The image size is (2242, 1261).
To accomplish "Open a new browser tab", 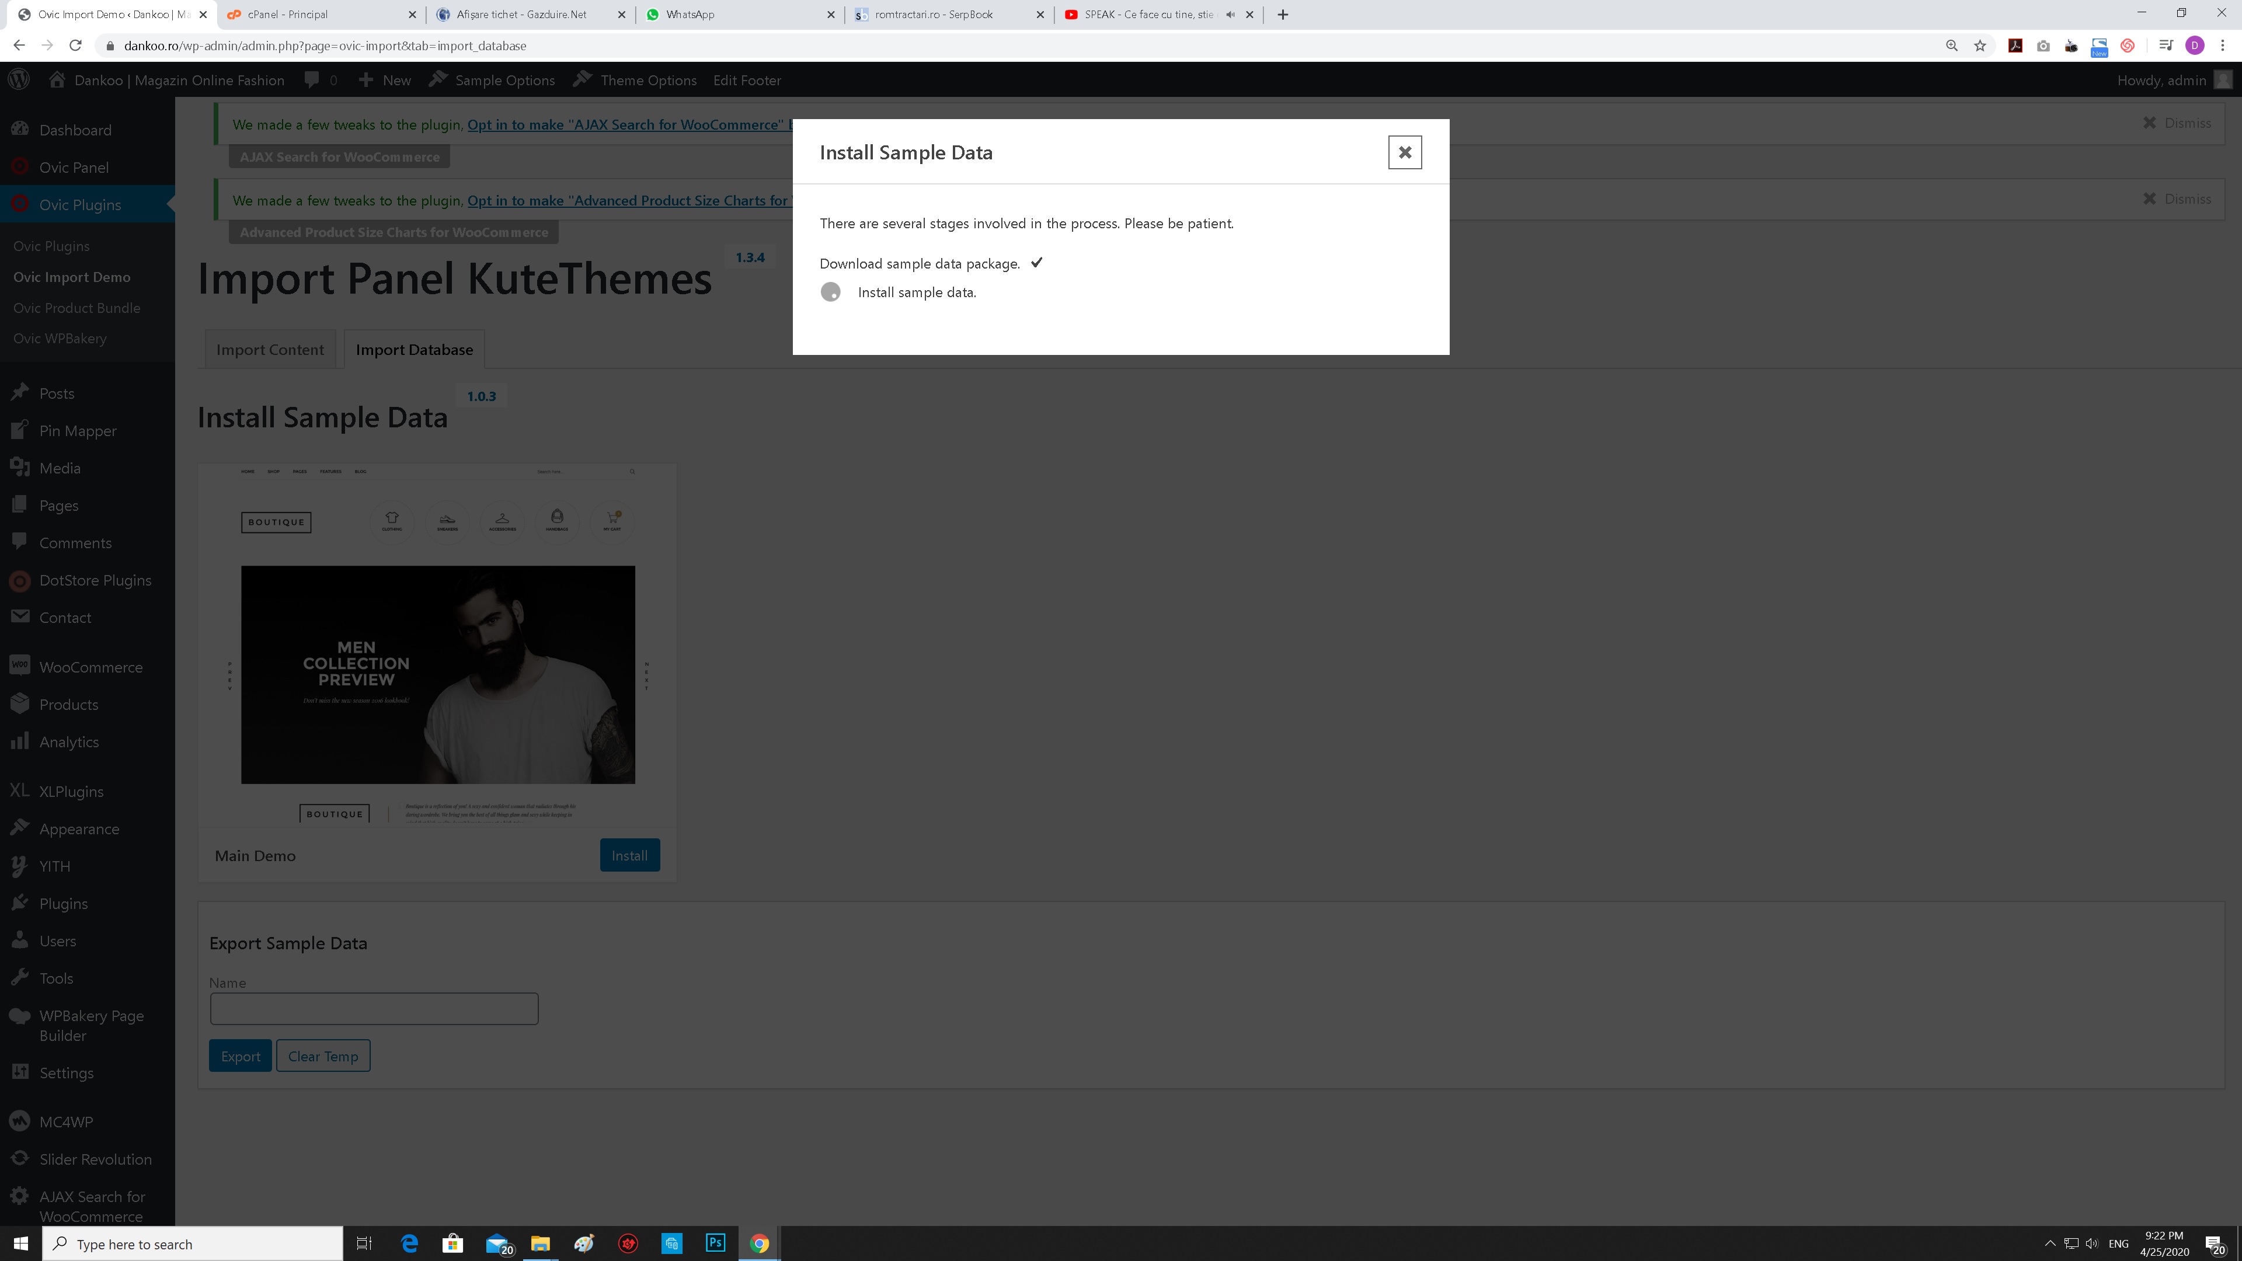I will [x=1283, y=15].
